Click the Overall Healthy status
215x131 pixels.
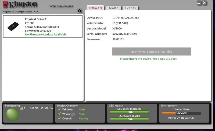(84, 119)
